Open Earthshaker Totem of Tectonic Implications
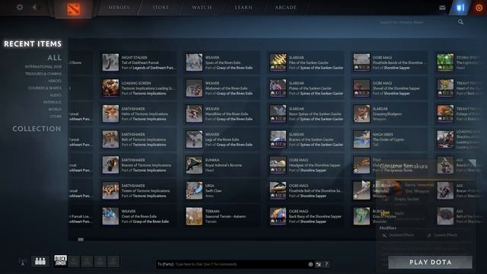487x274 pixels. (138, 190)
